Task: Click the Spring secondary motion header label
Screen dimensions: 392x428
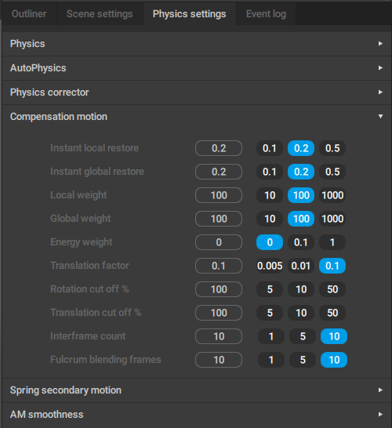Action: pyautogui.click(x=66, y=390)
